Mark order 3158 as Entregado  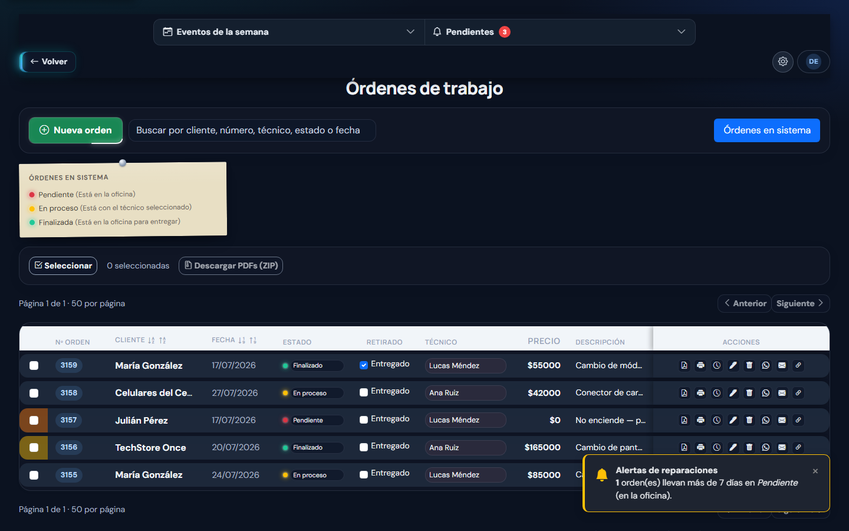pyautogui.click(x=364, y=392)
